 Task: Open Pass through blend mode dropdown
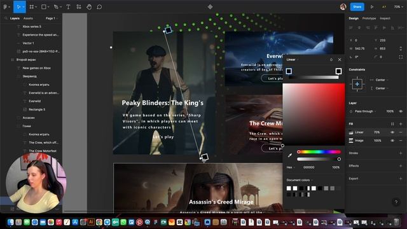pos(365,111)
